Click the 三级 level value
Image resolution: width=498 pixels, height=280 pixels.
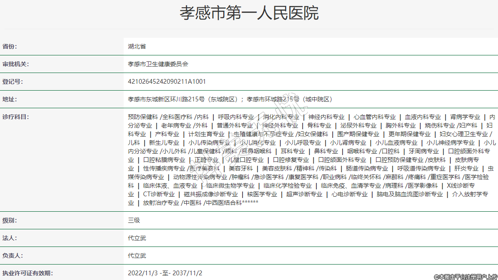coord(134,220)
